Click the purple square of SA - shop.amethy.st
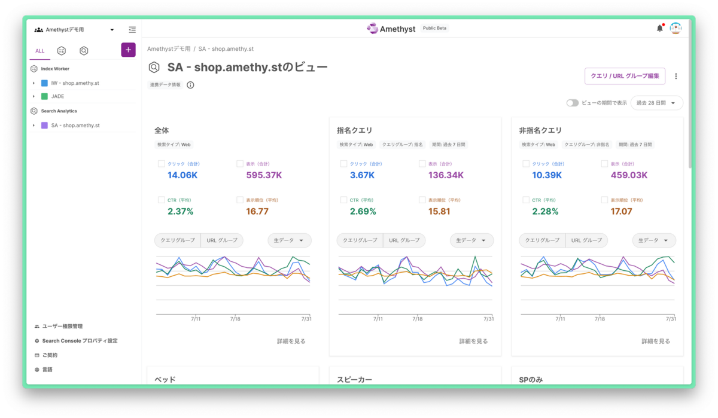Screen dimensions: 718x418 pyautogui.click(x=44, y=126)
